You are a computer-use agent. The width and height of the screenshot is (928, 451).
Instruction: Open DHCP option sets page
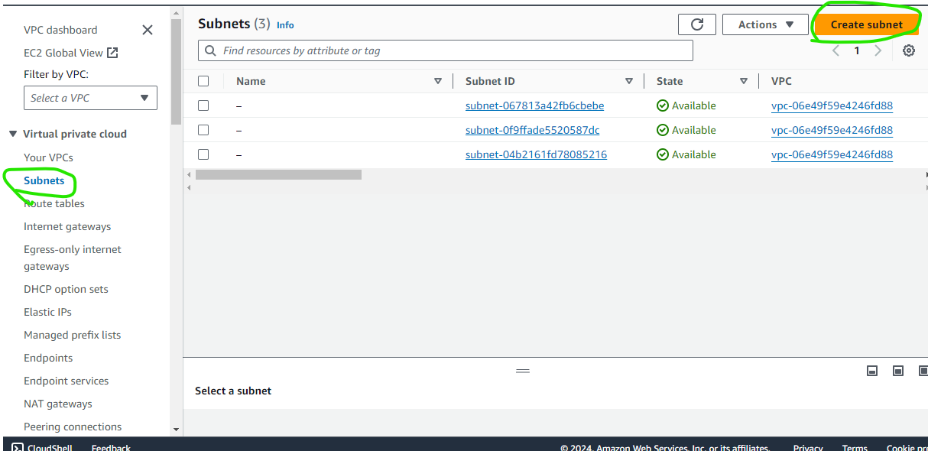66,289
